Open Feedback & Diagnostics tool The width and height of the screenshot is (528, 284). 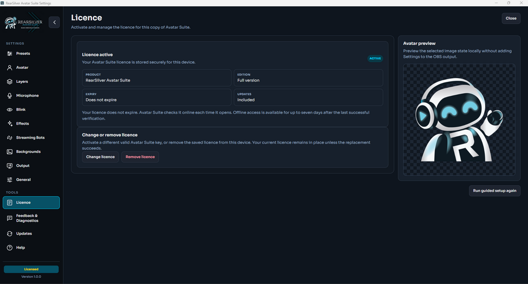[x=31, y=218]
